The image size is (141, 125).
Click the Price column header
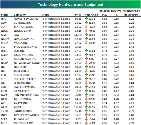[78, 15]
